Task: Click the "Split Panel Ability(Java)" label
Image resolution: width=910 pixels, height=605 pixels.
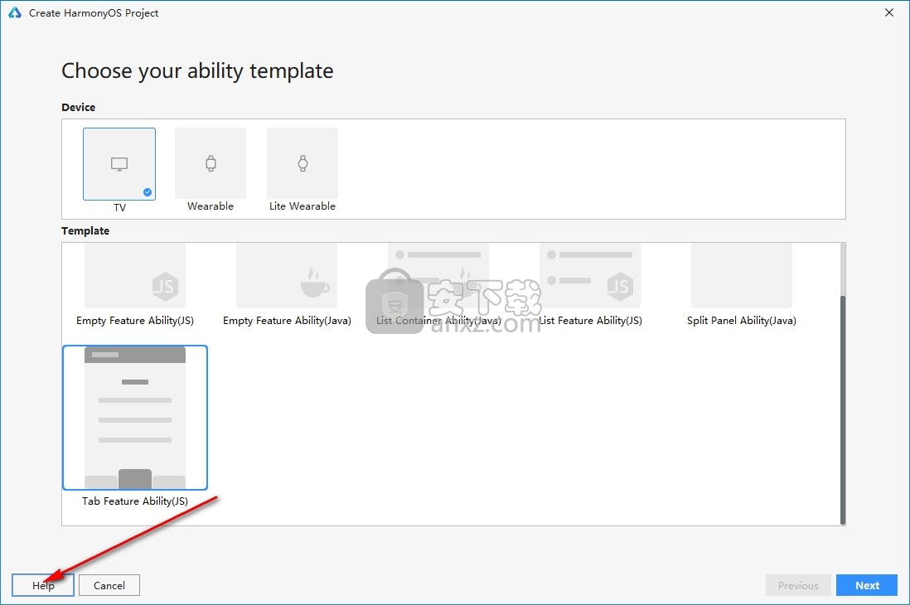Action: point(742,321)
